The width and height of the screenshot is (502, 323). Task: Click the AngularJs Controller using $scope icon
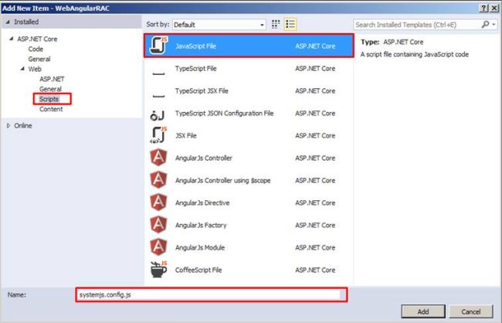158,180
